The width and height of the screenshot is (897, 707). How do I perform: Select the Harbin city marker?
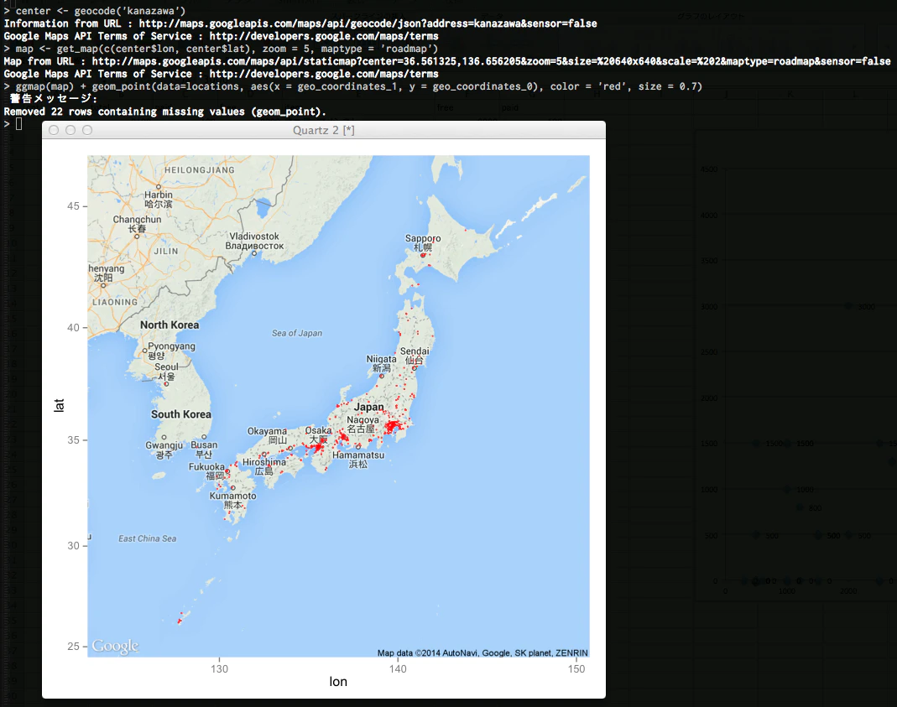(159, 187)
